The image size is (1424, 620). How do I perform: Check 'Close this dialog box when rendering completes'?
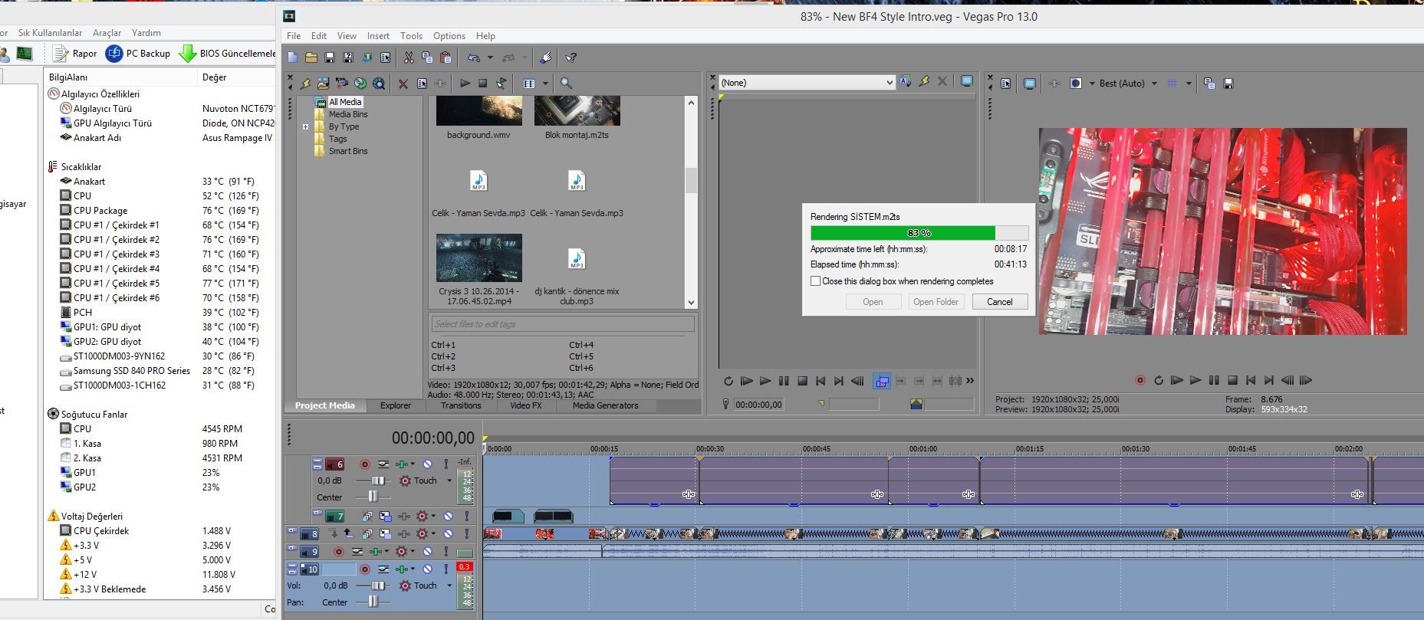815,281
